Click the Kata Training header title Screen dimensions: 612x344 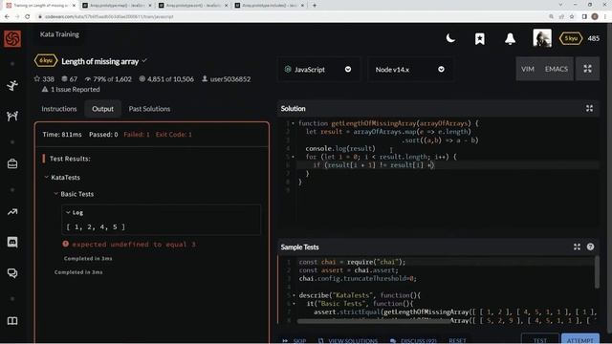(x=59, y=34)
